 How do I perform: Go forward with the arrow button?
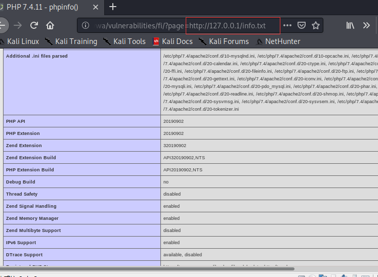click(x=18, y=25)
